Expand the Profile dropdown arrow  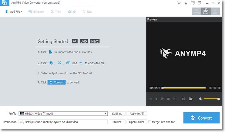[105, 114]
